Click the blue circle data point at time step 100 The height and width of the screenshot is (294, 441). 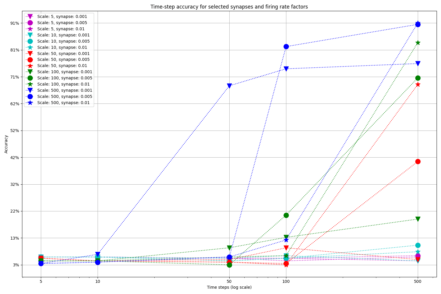pos(286,46)
